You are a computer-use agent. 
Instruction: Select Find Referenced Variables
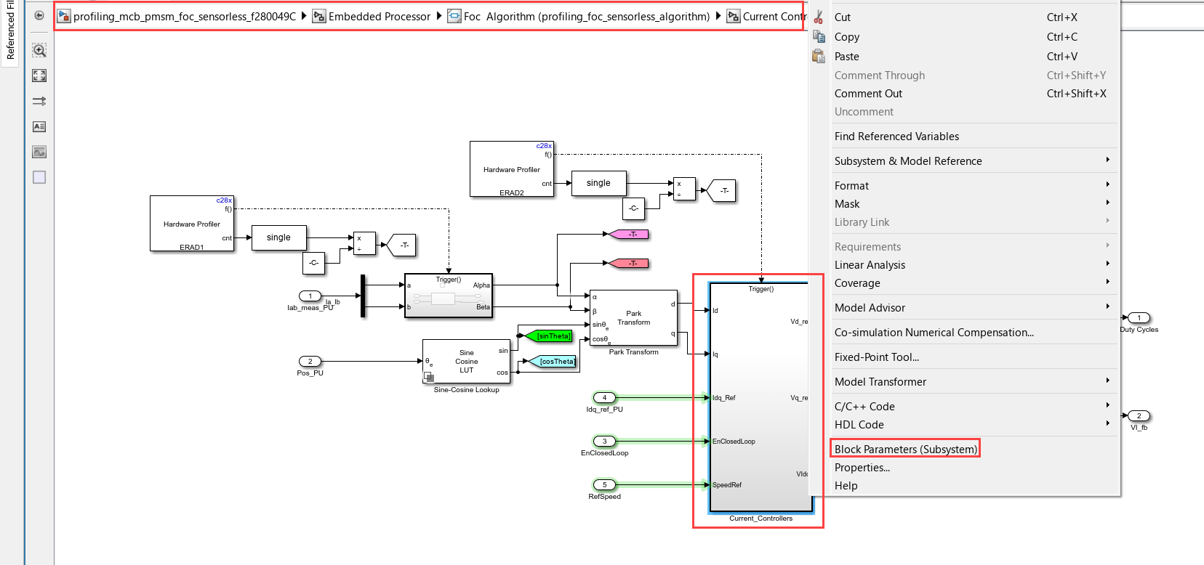896,136
